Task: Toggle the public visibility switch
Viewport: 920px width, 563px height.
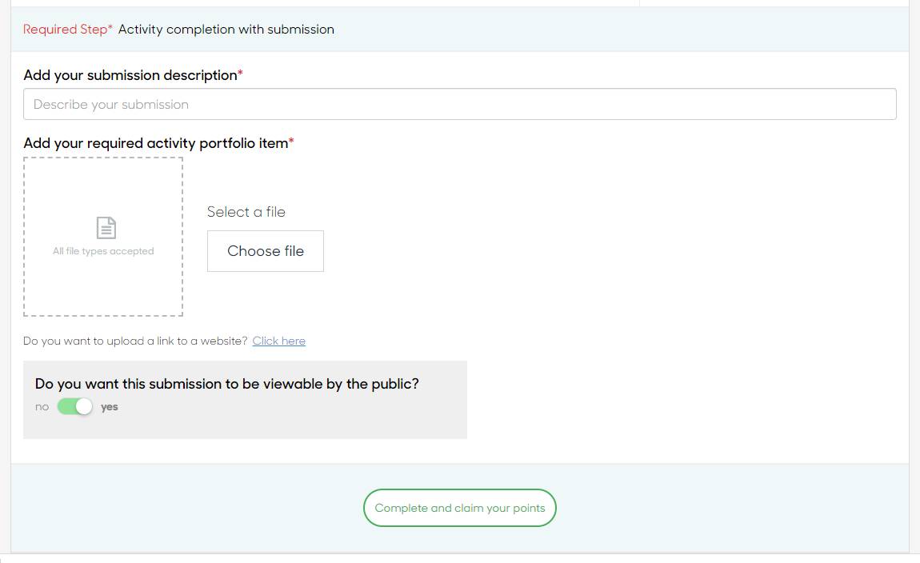Action: (75, 407)
